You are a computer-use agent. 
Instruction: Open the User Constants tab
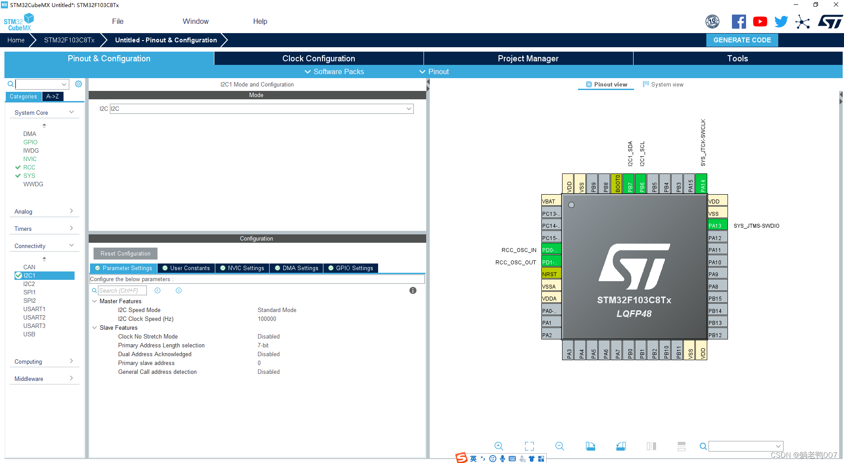click(x=186, y=268)
